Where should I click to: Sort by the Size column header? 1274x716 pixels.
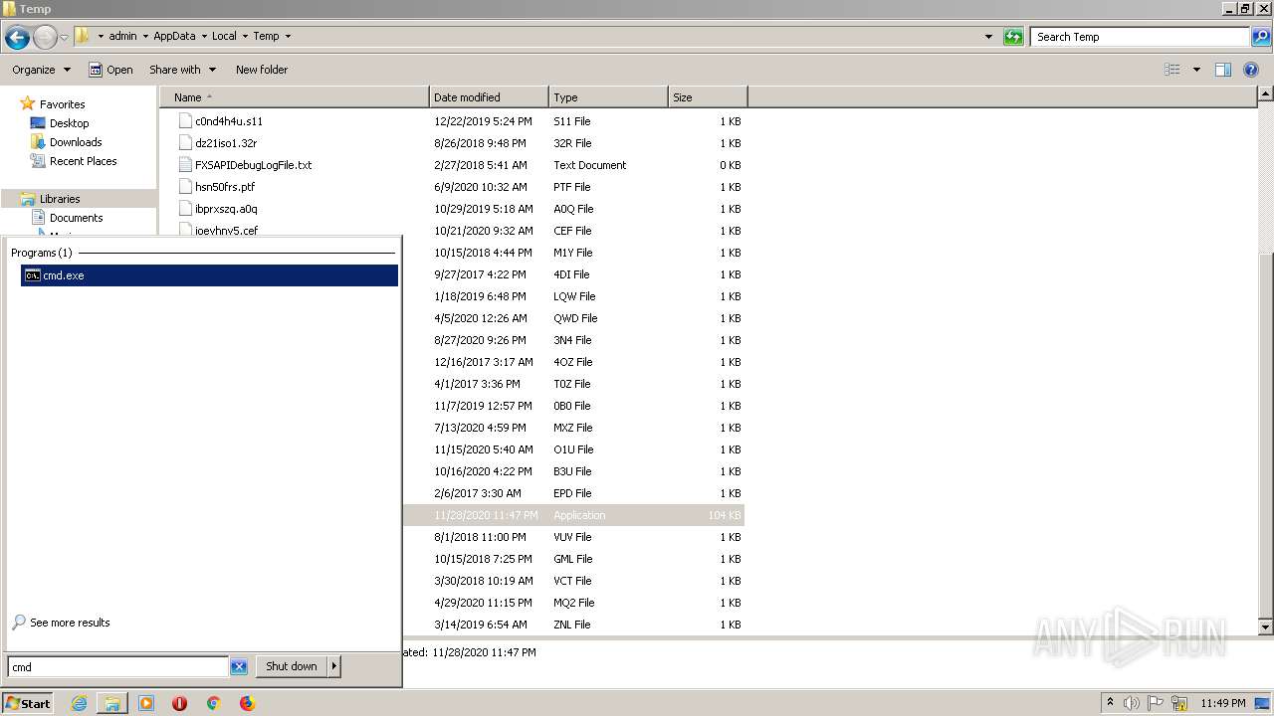point(708,97)
